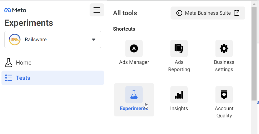Viewport: 259px width, 134px height.
Task: Open Meta Business Suite button
Action: 207,13
